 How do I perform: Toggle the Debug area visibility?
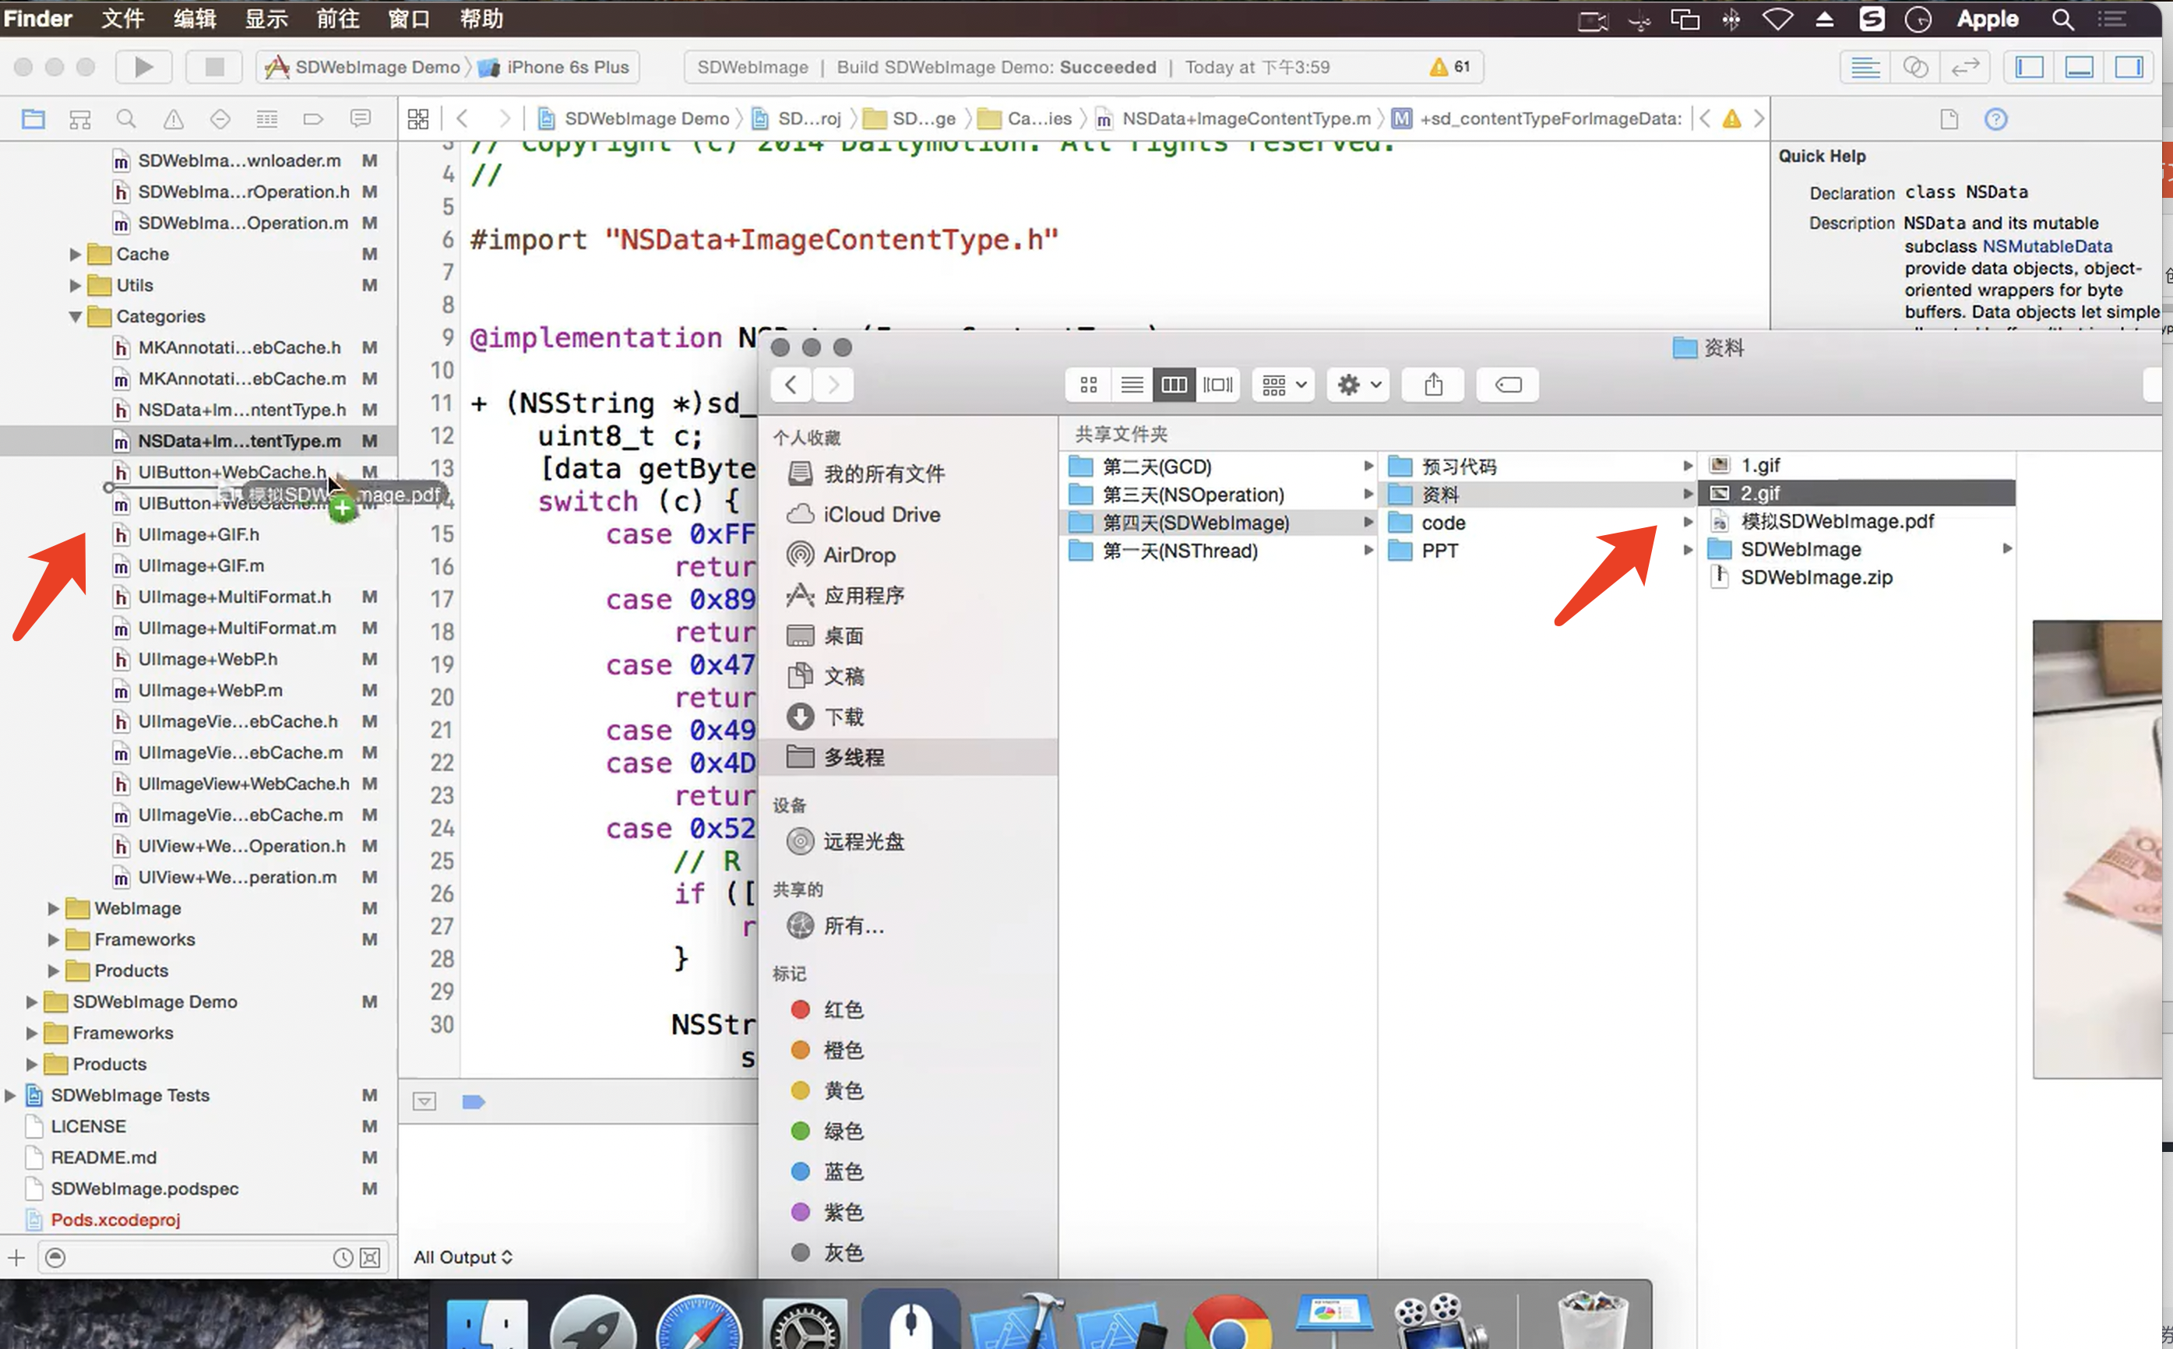tap(2080, 67)
